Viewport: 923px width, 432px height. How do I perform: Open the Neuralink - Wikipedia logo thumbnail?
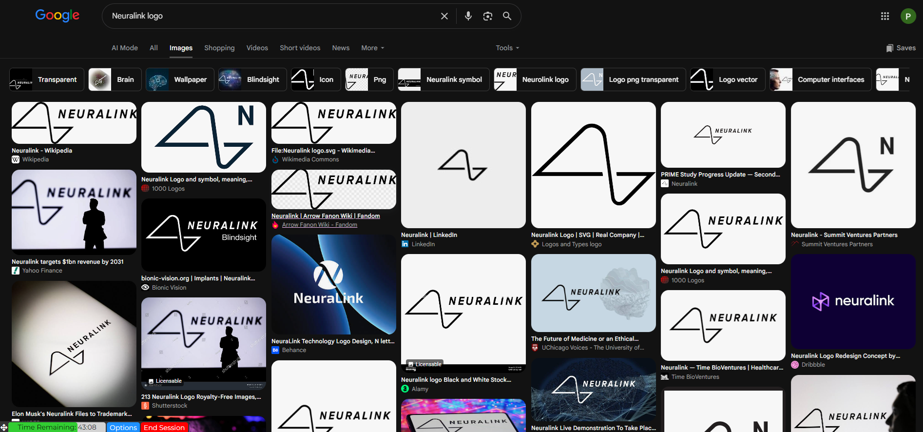(x=74, y=123)
